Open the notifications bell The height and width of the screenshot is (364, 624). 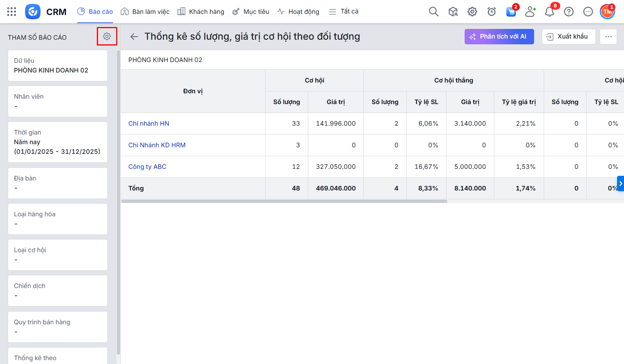coord(549,12)
